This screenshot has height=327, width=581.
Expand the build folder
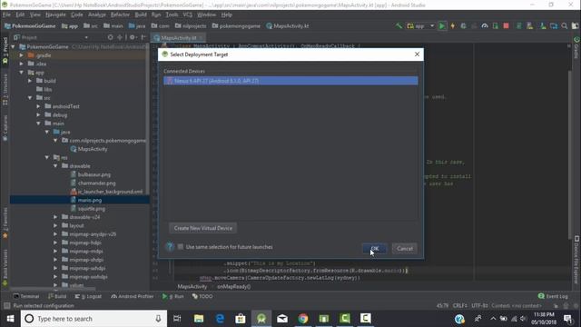pyautogui.click(x=30, y=81)
